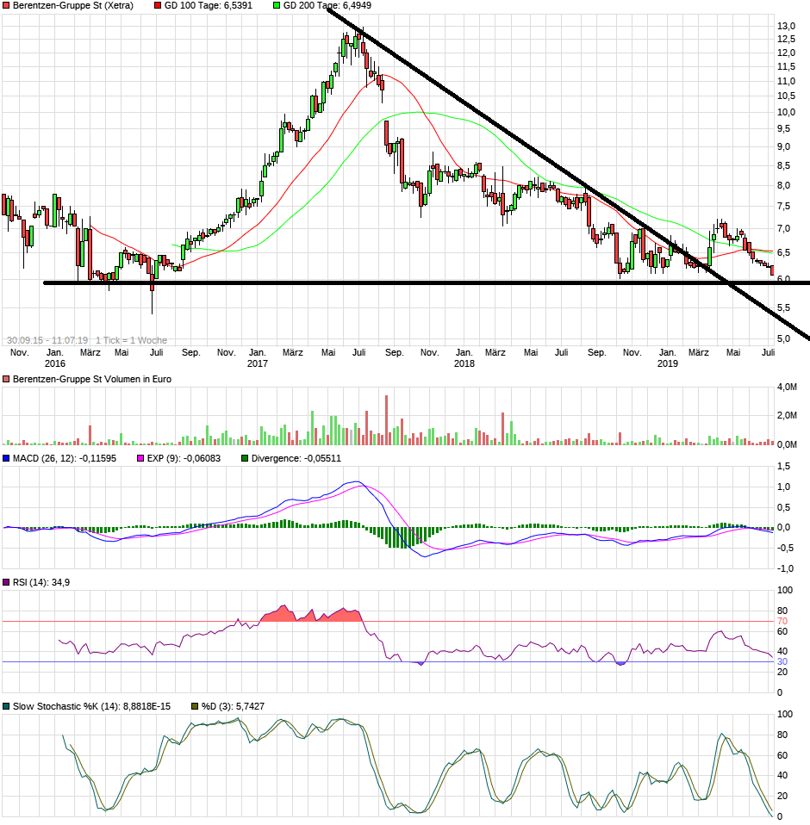Click the 100 label on the RSI axis

point(785,591)
